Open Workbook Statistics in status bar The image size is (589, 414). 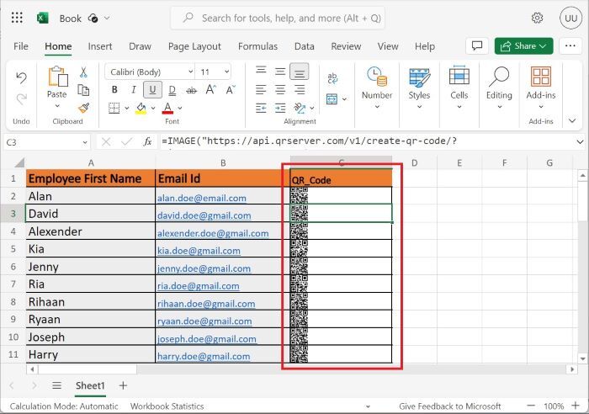(x=167, y=406)
